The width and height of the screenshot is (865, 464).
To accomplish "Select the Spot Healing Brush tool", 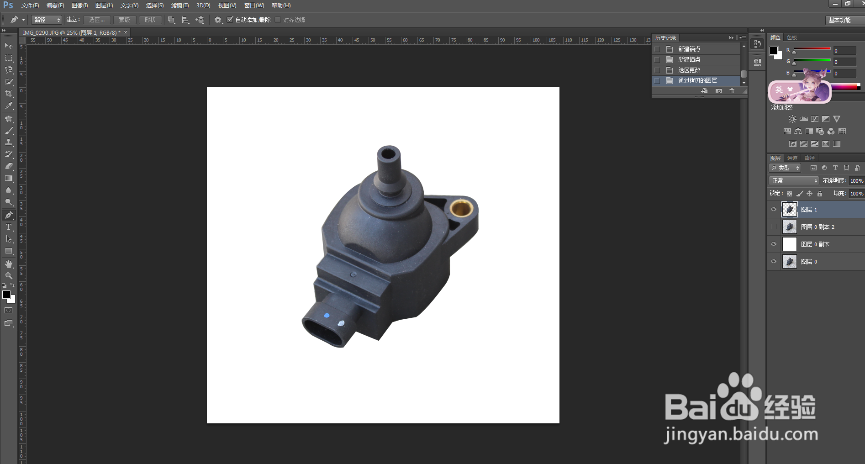I will tap(9, 119).
